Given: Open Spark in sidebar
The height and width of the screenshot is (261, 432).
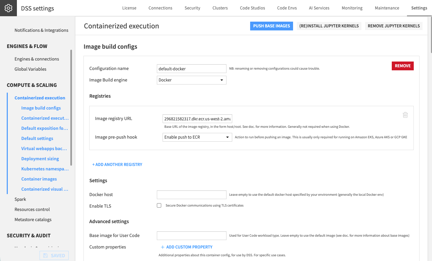Looking at the screenshot, I should [20, 199].
